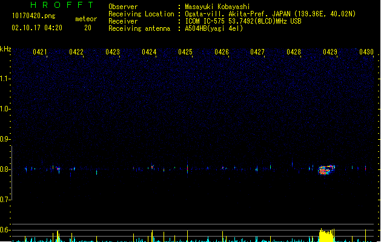Click the Receiving antenna label
This screenshot has height=242, width=381.
pos(139,28)
